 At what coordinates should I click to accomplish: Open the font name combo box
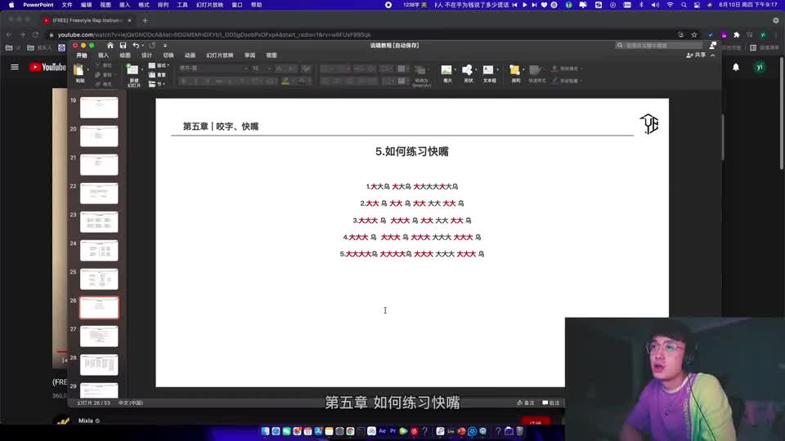[x=213, y=68]
